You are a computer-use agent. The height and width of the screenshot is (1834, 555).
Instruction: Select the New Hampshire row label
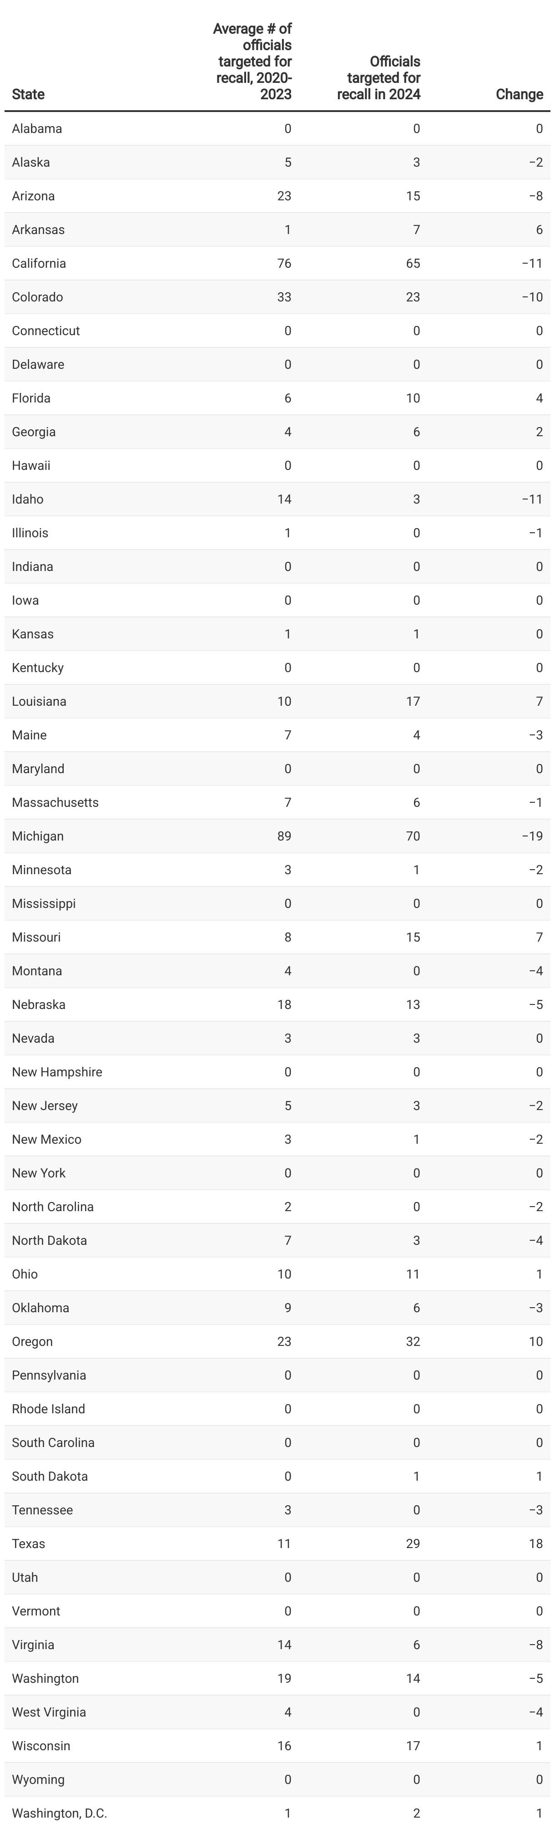click(x=57, y=1072)
